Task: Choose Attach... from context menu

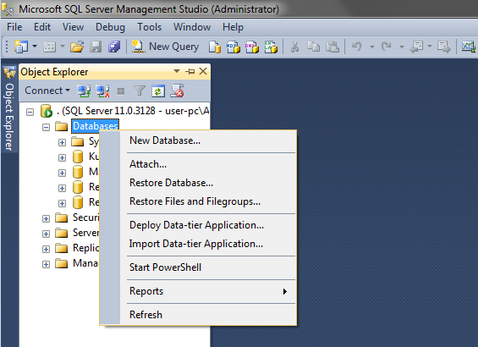Action: click(198, 164)
